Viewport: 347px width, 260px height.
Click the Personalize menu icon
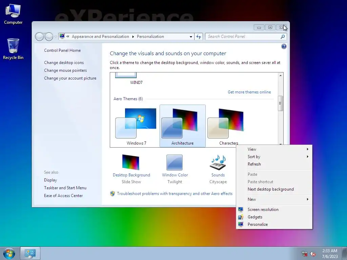coord(241,224)
